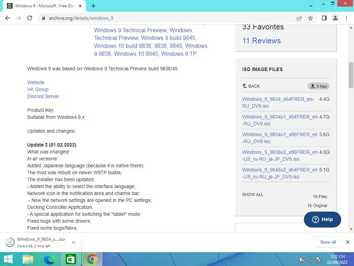Download Windows_9_9834_x64FRER_en-RU_DV9.iso
The image size is (354, 266).
278,103
